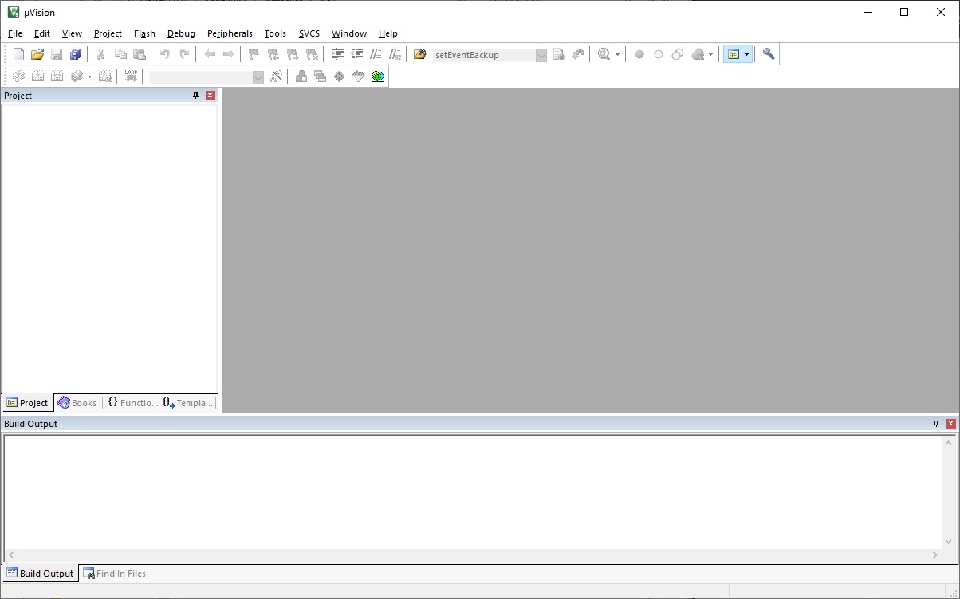The width and height of the screenshot is (960, 599).
Task: Click the Find icon beside the search box
Action: tap(559, 54)
